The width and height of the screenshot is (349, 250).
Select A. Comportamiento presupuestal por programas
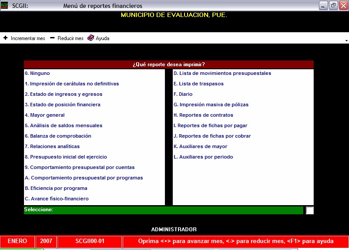pyautogui.click(x=84, y=178)
